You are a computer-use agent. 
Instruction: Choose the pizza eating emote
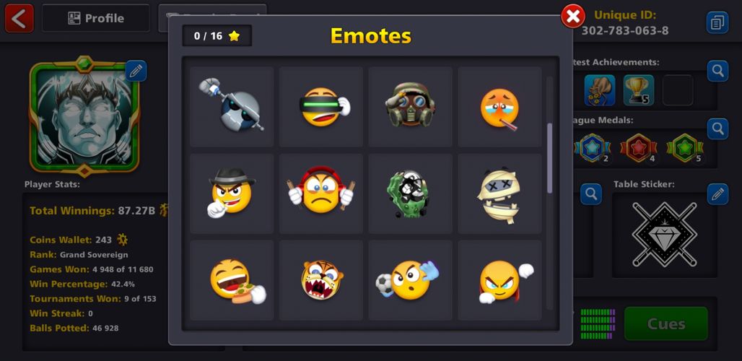click(x=232, y=280)
